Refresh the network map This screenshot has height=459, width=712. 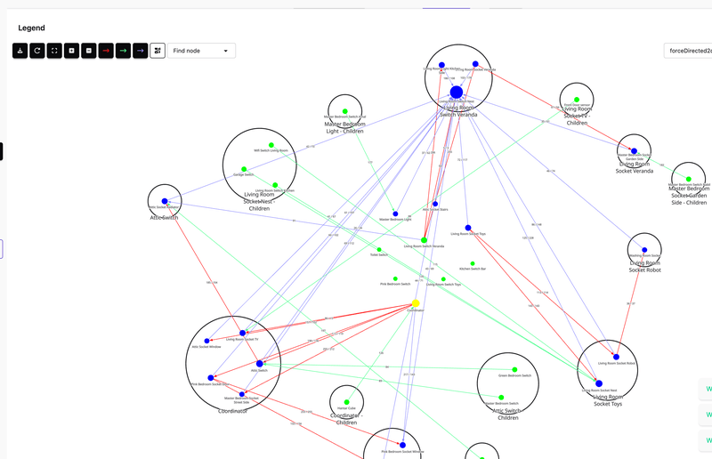tap(37, 51)
